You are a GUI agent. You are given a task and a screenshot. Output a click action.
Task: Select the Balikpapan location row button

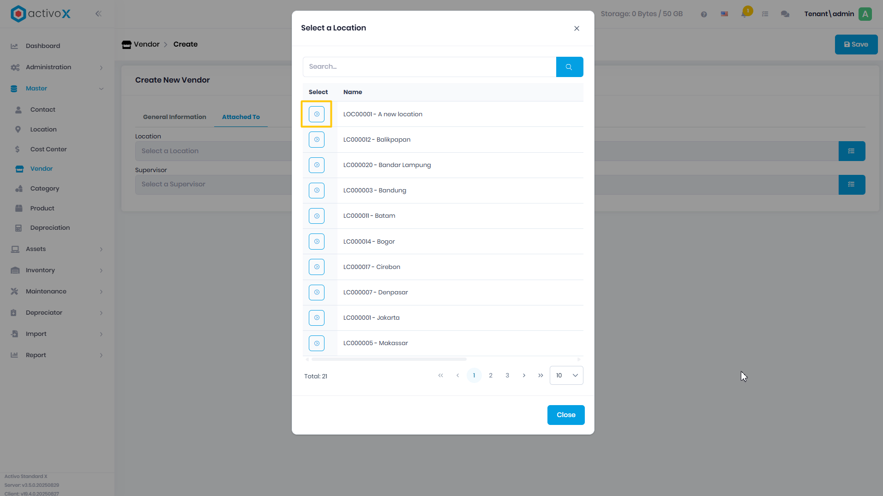(317, 139)
